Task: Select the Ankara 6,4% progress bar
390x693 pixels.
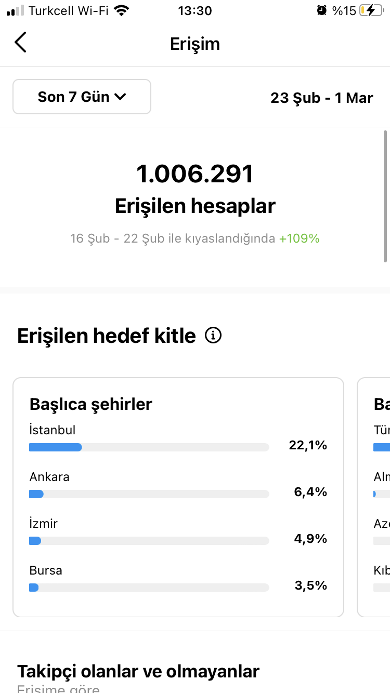Action: pyautogui.click(x=149, y=494)
